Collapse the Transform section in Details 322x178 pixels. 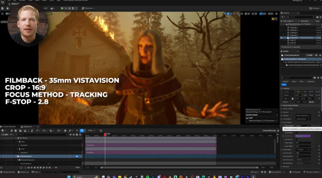282,89
